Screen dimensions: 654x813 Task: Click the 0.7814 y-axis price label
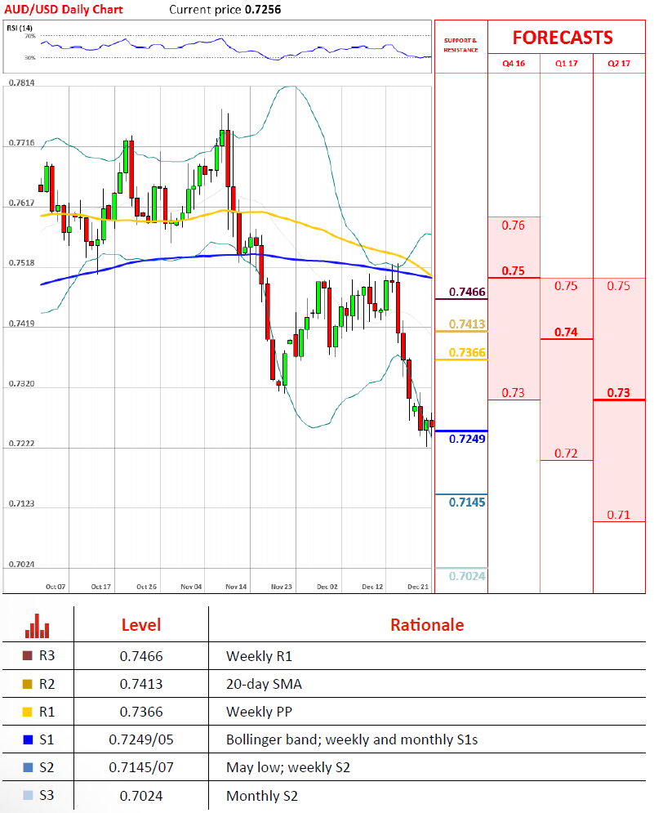pyautogui.click(x=22, y=83)
